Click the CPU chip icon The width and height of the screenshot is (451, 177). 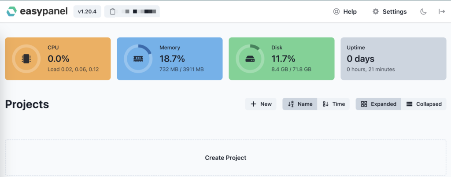point(26,59)
